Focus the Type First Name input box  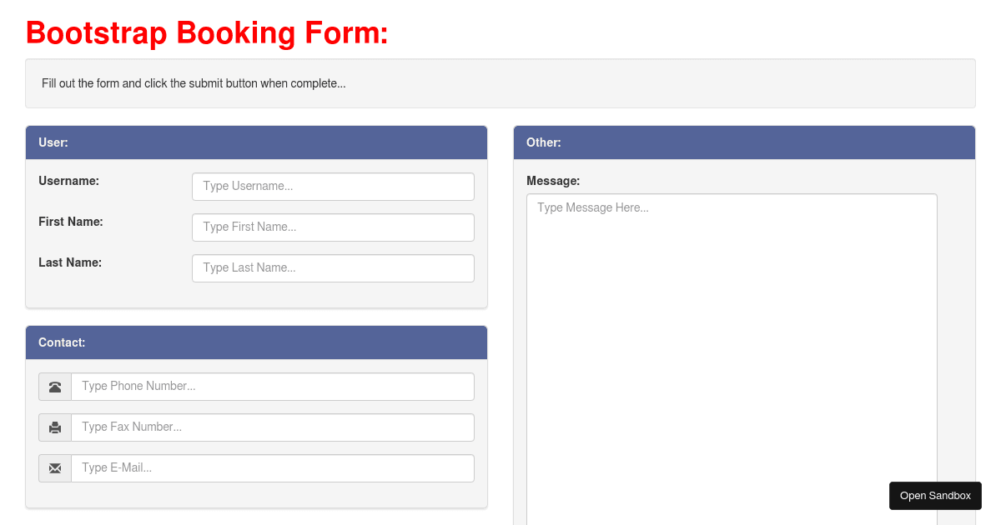(333, 227)
